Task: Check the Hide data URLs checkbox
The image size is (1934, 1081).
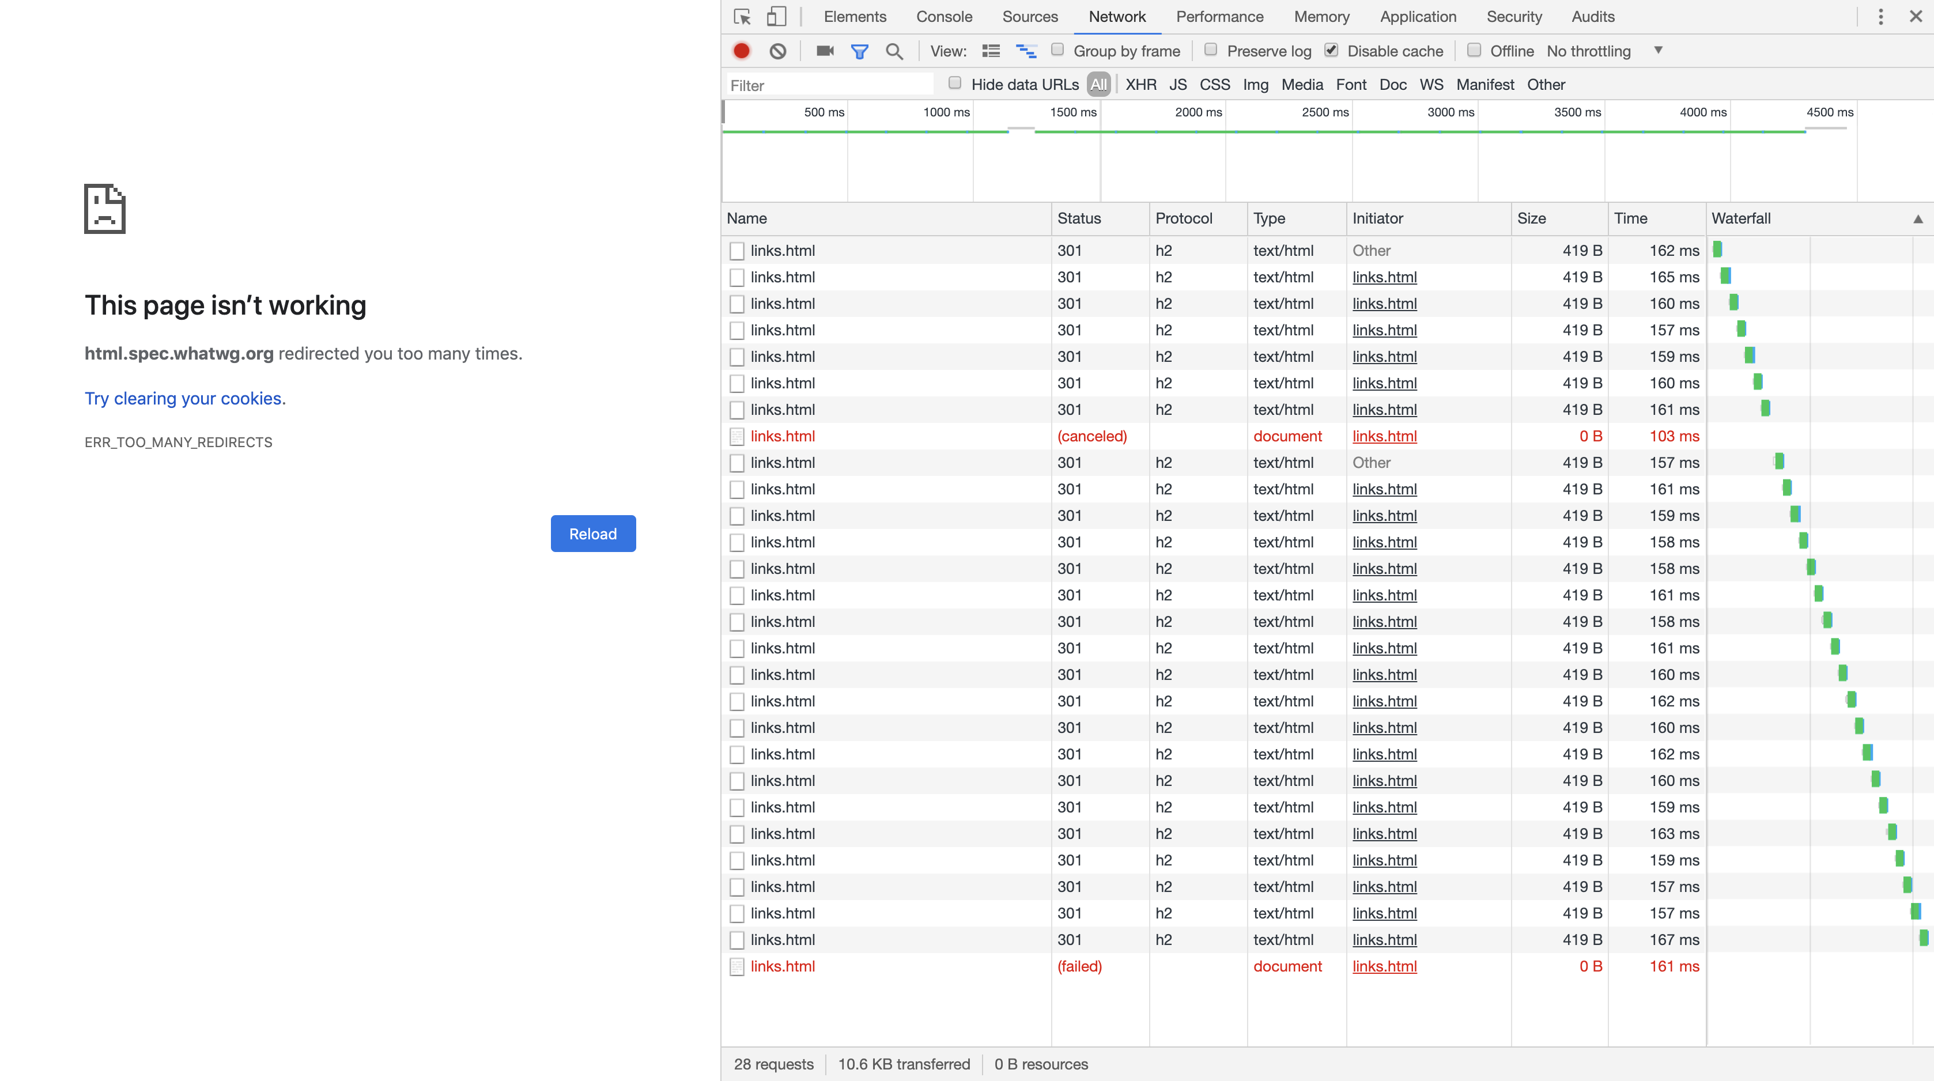Action: 954,84
